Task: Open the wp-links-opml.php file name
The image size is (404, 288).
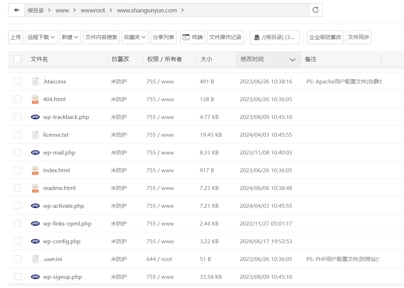Action: coord(67,224)
